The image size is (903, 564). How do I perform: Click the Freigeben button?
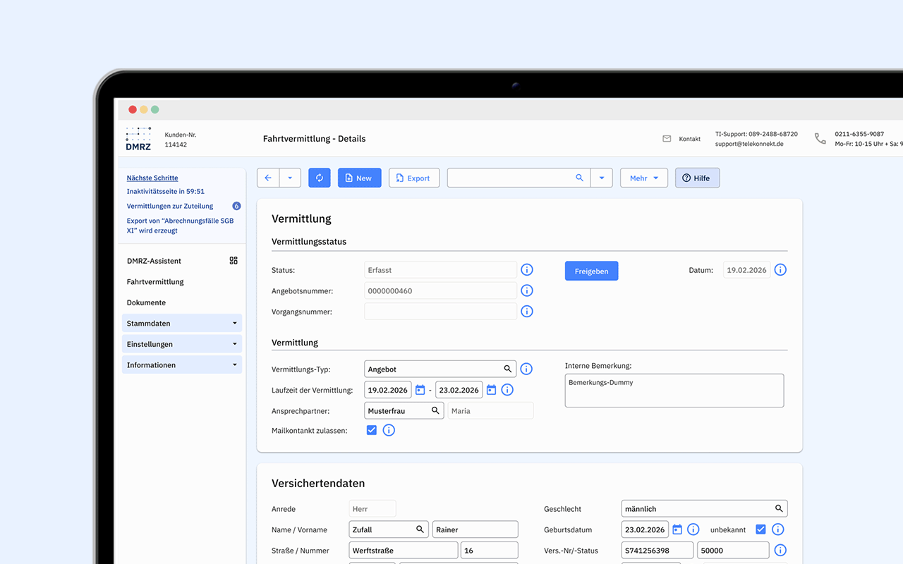(x=591, y=271)
